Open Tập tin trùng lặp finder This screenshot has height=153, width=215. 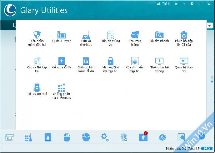tap(110, 38)
